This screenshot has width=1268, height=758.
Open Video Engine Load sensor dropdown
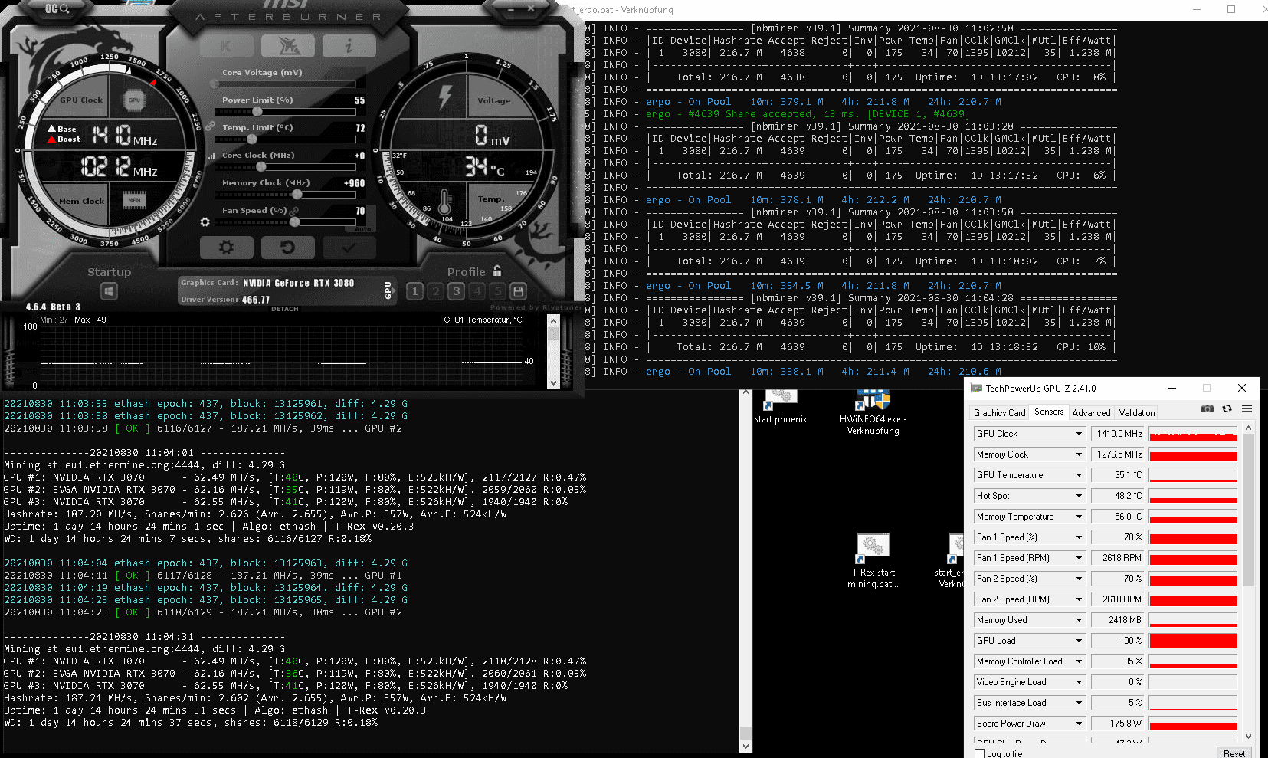click(1079, 682)
